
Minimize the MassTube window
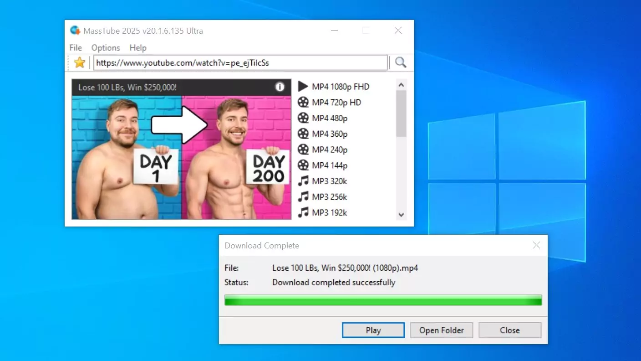(335, 31)
